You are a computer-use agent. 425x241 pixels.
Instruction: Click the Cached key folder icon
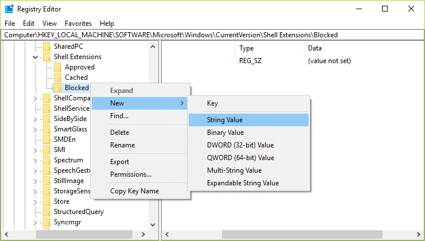57,77
